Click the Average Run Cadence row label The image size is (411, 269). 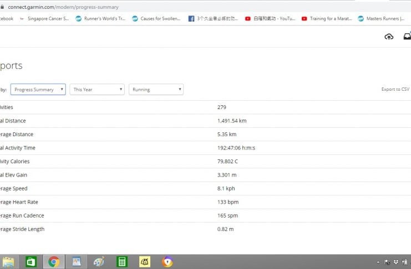(x=22, y=216)
